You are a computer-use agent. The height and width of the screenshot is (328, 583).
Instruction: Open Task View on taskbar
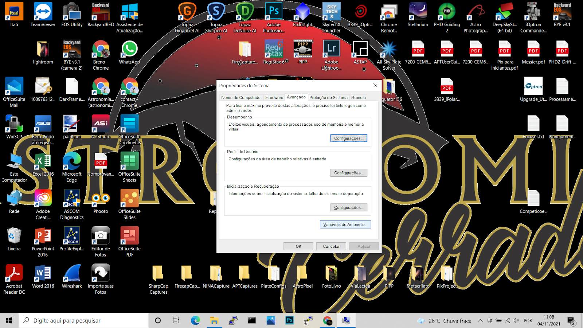[176, 320]
